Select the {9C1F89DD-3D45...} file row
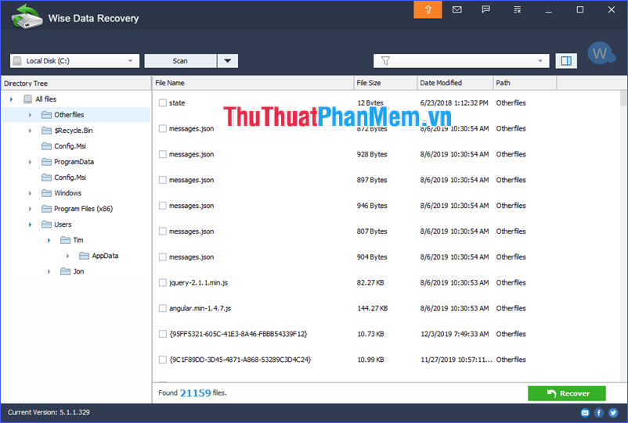The image size is (628, 423). [x=386, y=360]
